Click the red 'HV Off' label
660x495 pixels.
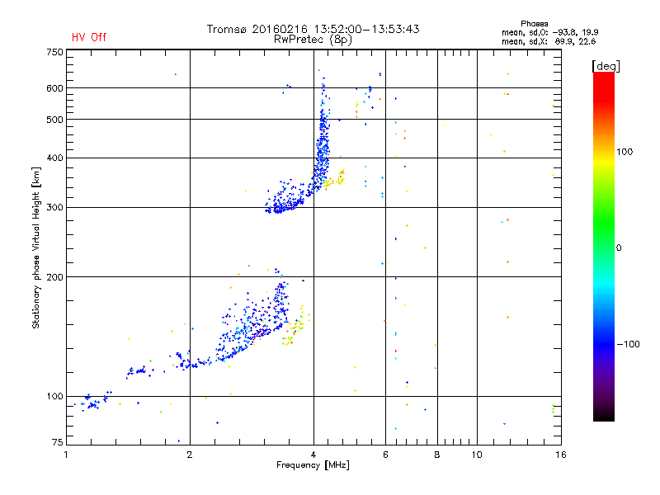coord(89,37)
